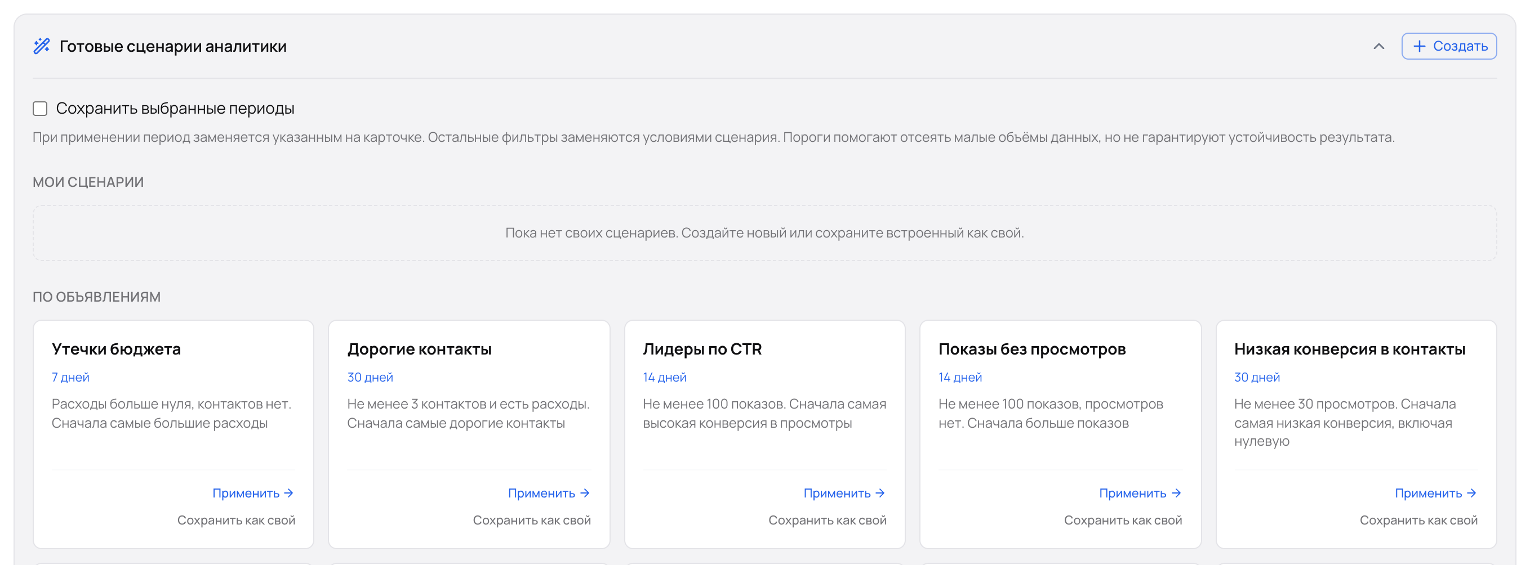Save Низкая конверсия в контакты as own
The width and height of the screenshot is (1530, 565).
[1418, 521]
